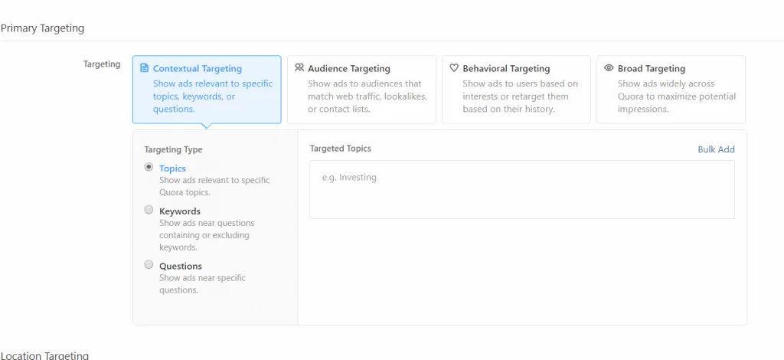Click the Contextual Targeting document icon

pos(145,68)
